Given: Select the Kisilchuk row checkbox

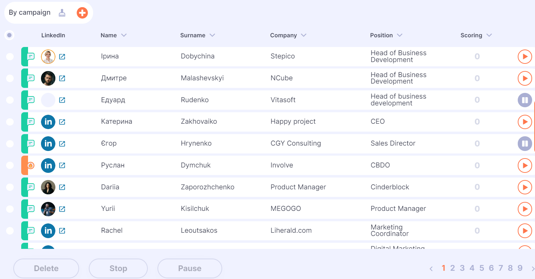Looking at the screenshot, I should click(x=10, y=209).
